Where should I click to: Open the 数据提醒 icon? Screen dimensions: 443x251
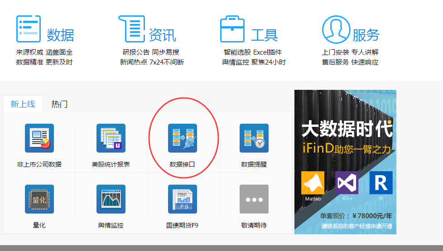coord(254,138)
